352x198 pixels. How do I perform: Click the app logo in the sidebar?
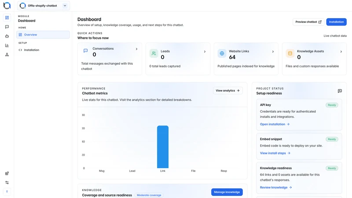[x=7, y=5]
